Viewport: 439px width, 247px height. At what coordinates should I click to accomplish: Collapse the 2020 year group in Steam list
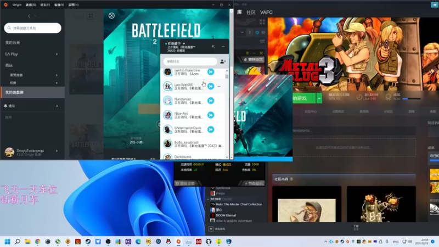click(x=209, y=199)
